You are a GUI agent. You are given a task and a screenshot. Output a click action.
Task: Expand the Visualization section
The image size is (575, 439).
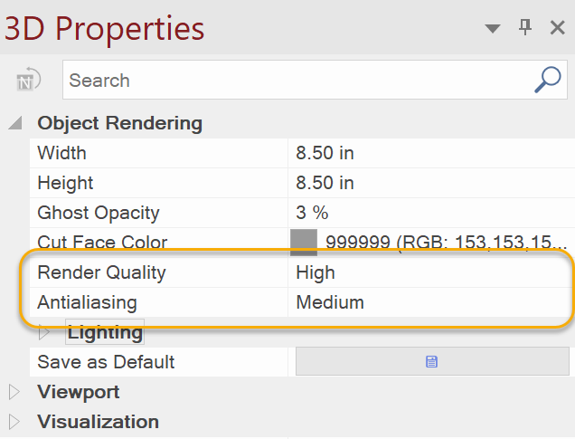coord(14,422)
